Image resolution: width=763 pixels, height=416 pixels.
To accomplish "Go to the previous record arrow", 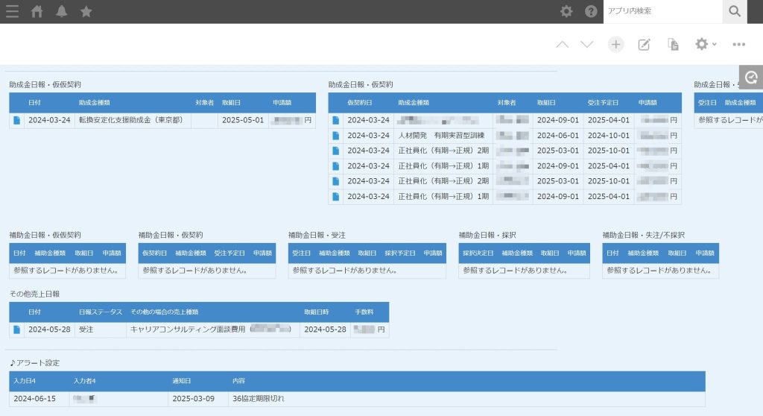I will click(563, 45).
